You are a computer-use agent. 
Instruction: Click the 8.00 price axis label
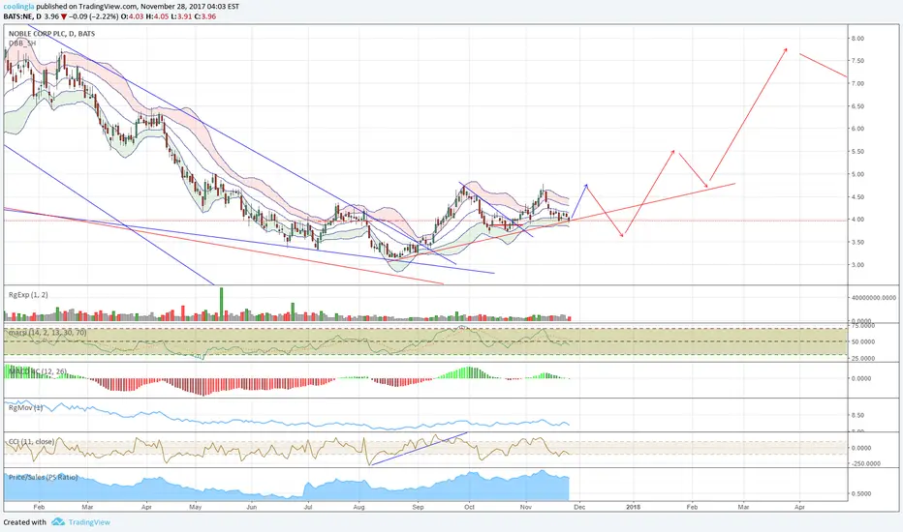click(x=857, y=39)
